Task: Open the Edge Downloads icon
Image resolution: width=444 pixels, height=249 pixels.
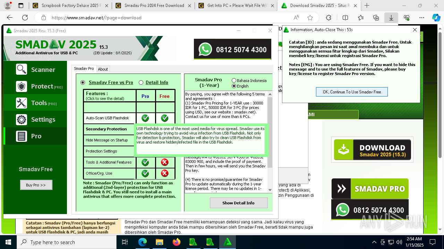Action: point(391,18)
